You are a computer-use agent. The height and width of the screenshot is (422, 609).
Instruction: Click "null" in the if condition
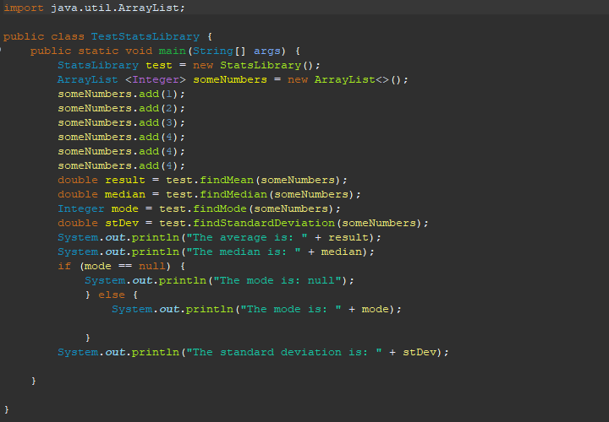point(152,266)
